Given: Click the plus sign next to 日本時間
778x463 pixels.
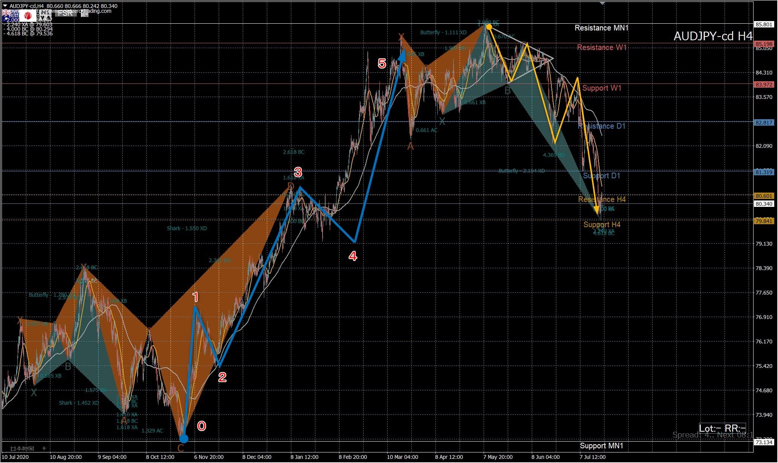Looking at the screenshot, I should pyautogui.click(x=44, y=448).
